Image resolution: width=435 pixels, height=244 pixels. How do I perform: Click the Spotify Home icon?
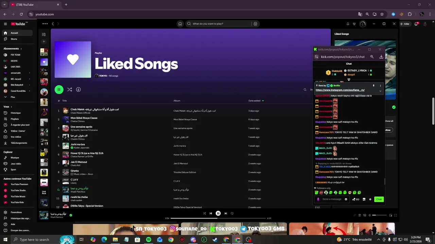(180, 24)
